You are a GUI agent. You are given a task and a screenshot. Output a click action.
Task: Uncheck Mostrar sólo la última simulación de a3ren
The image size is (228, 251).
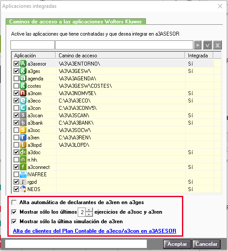click(14, 221)
